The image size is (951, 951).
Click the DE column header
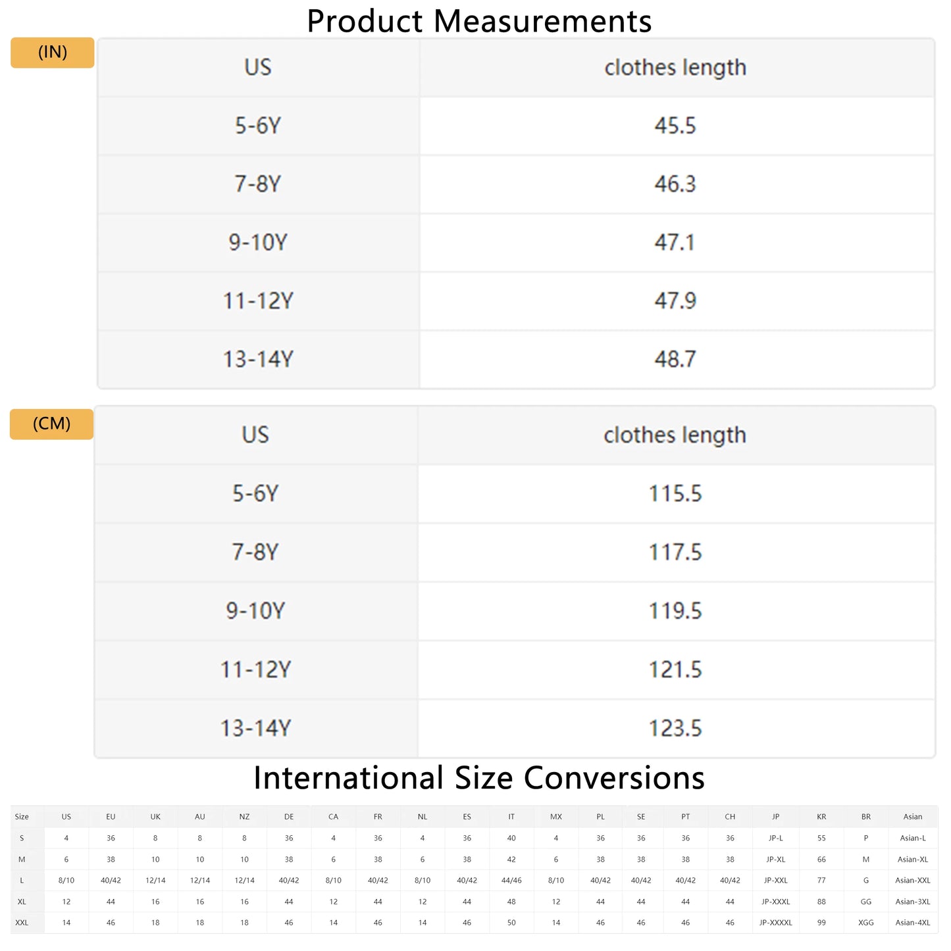(x=289, y=817)
